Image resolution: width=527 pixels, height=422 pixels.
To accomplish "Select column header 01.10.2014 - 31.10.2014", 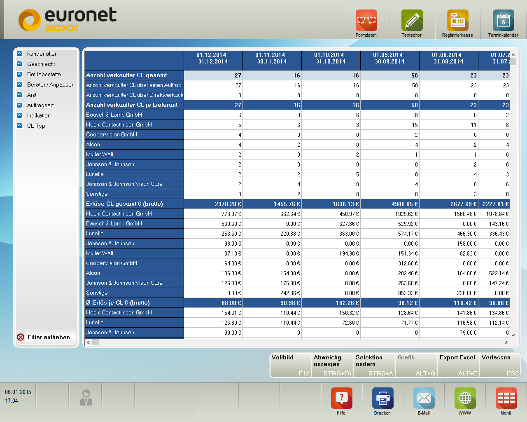I will pyautogui.click(x=331, y=61).
